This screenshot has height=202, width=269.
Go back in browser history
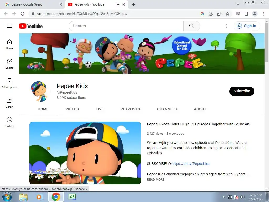coord(6,14)
